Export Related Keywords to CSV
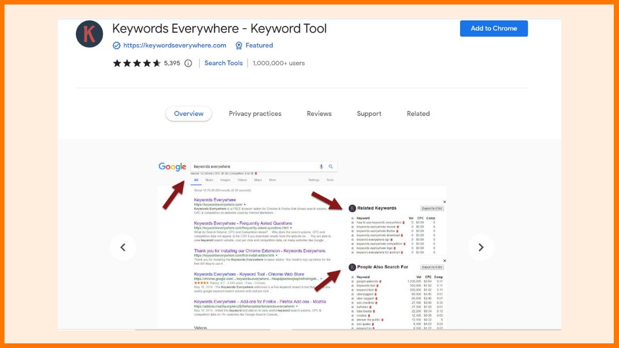Image resolution: width=619 pixels, height=348 pixels. [x=432, y=208]
